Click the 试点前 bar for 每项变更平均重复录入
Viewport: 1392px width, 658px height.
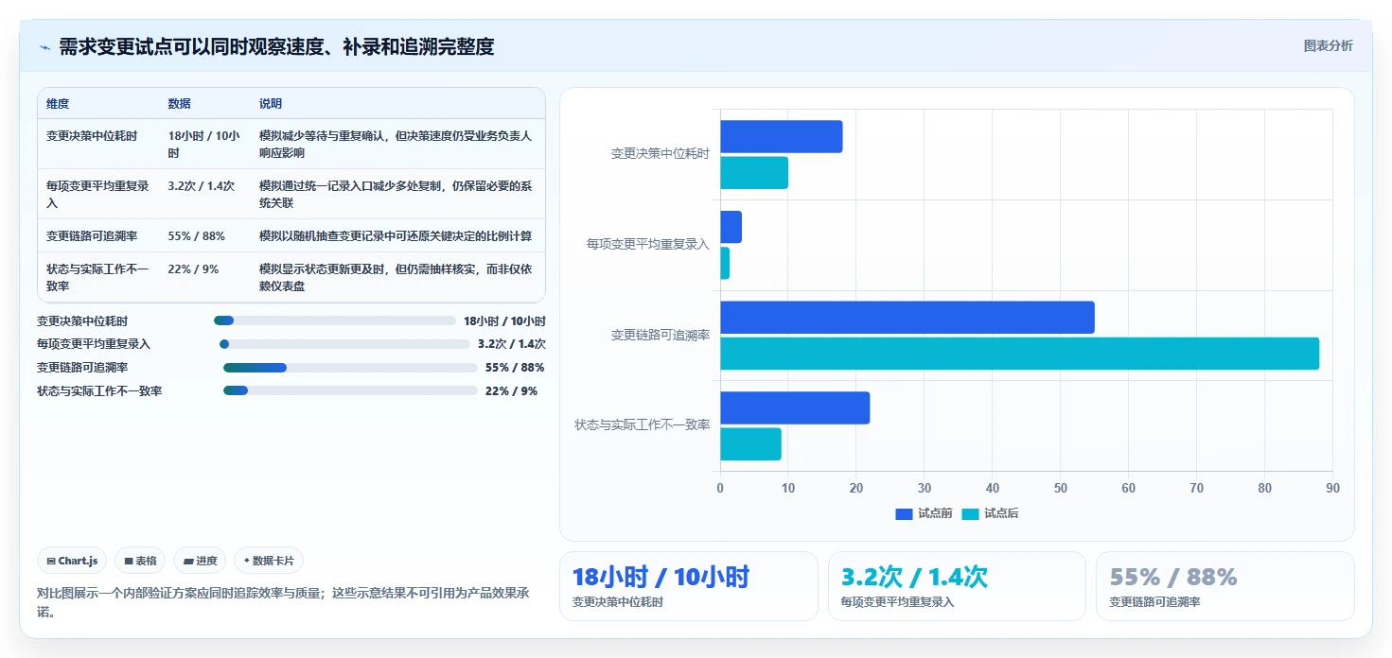(x=731, y=227)
